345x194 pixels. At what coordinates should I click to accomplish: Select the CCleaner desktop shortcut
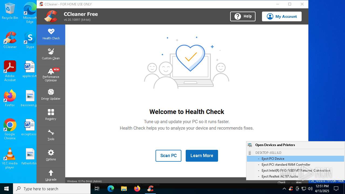coord(10,40)
